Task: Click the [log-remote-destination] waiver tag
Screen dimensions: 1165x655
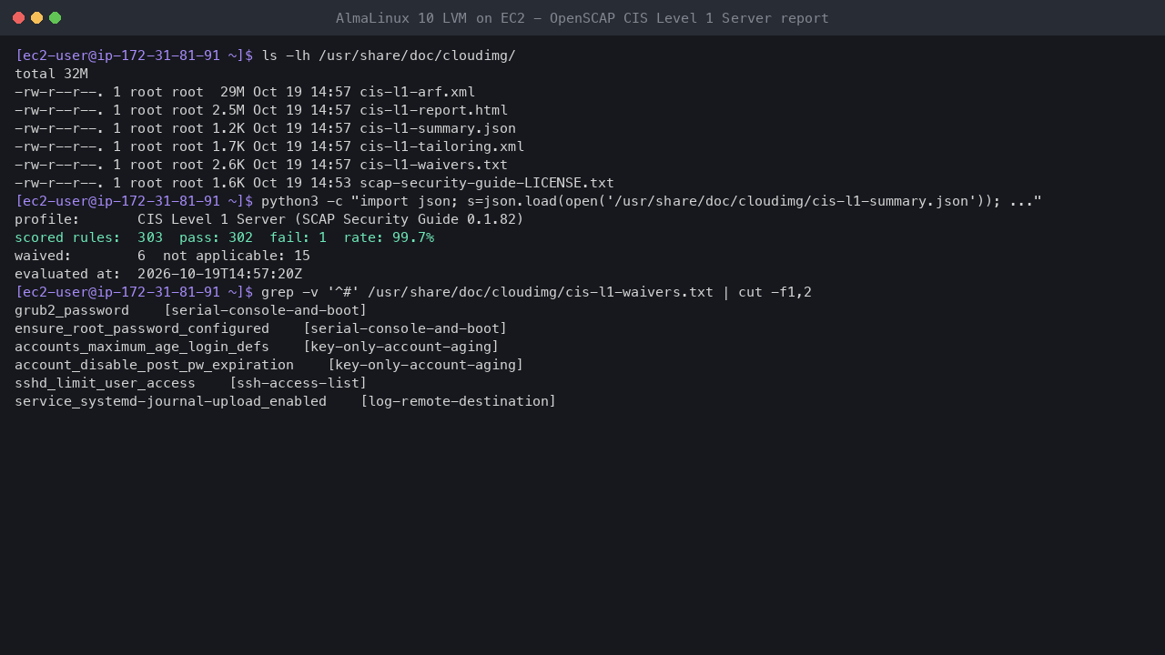Action: pyautogui.click(x=458, y=401)
